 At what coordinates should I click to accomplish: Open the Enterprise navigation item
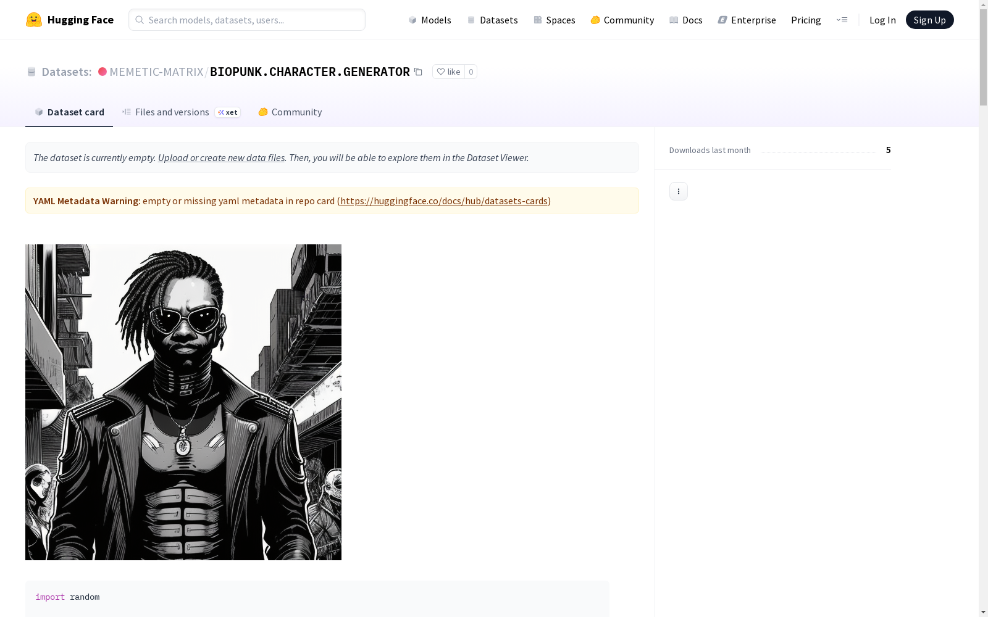[747, 20]
